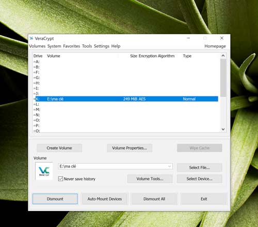258x227 pixels.
Task: Click scroll up arrow of drive list
Action: [223, 56]
